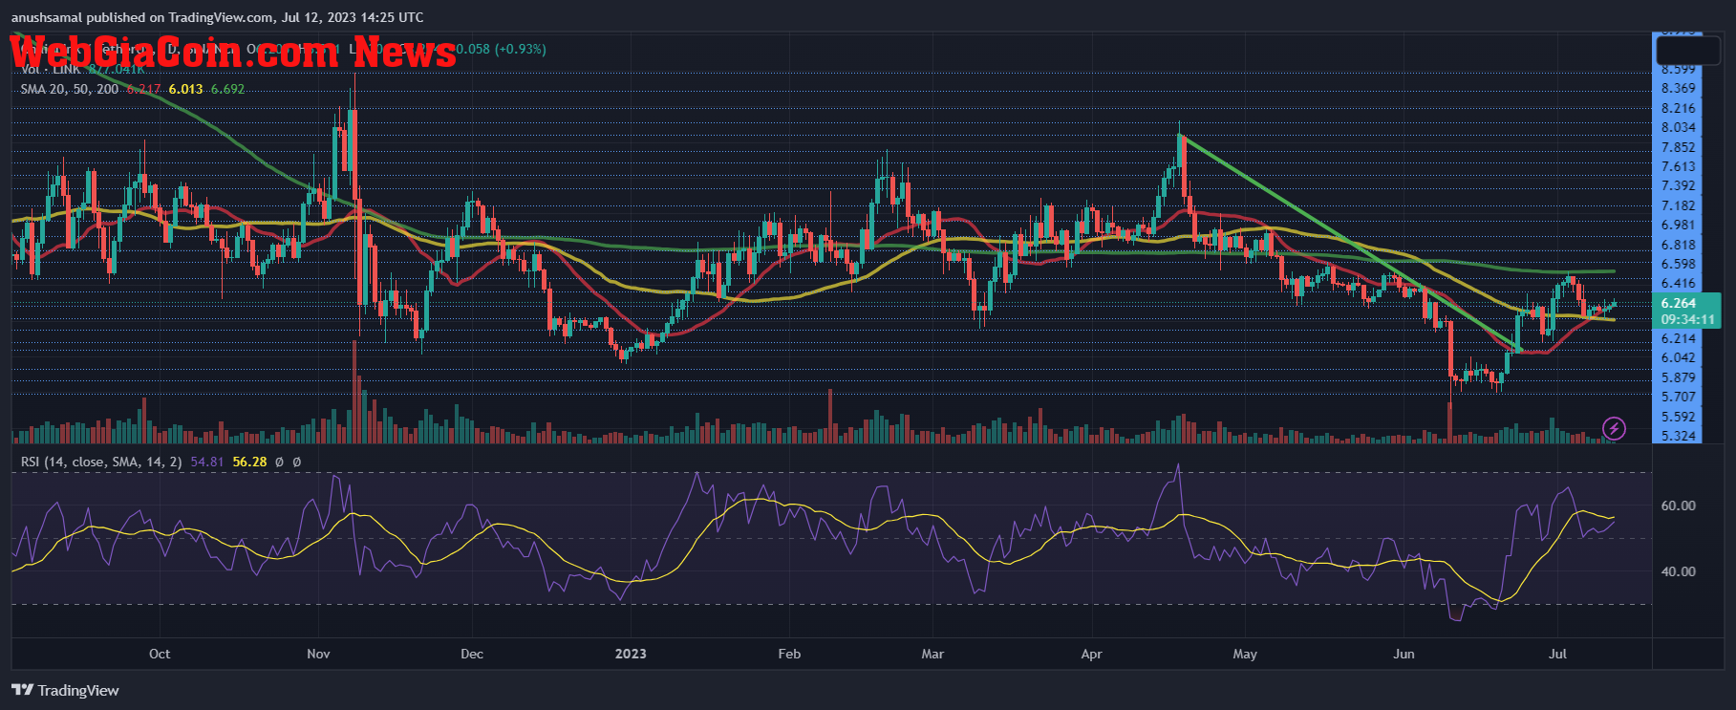Click the 5.707 price scale label

(1679, 397)
